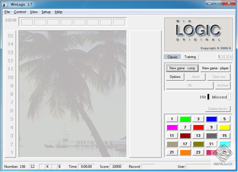This screenshot has height=172, width=238.
Task: Pick color block number 3
Action: 198,119
